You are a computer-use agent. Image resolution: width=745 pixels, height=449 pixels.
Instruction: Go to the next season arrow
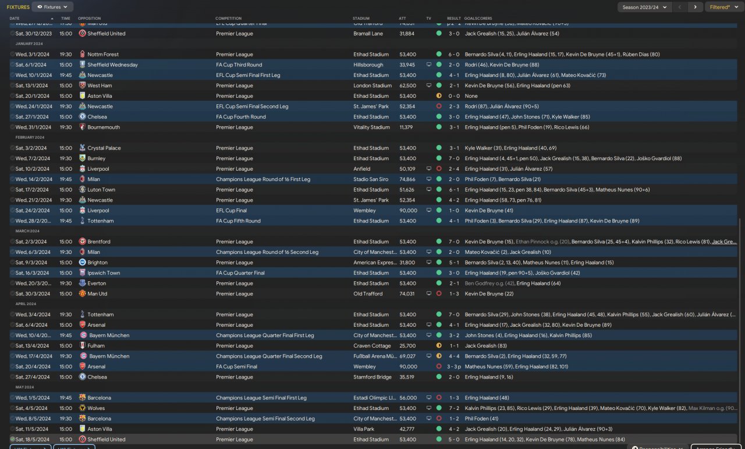(x=695, y=7)
